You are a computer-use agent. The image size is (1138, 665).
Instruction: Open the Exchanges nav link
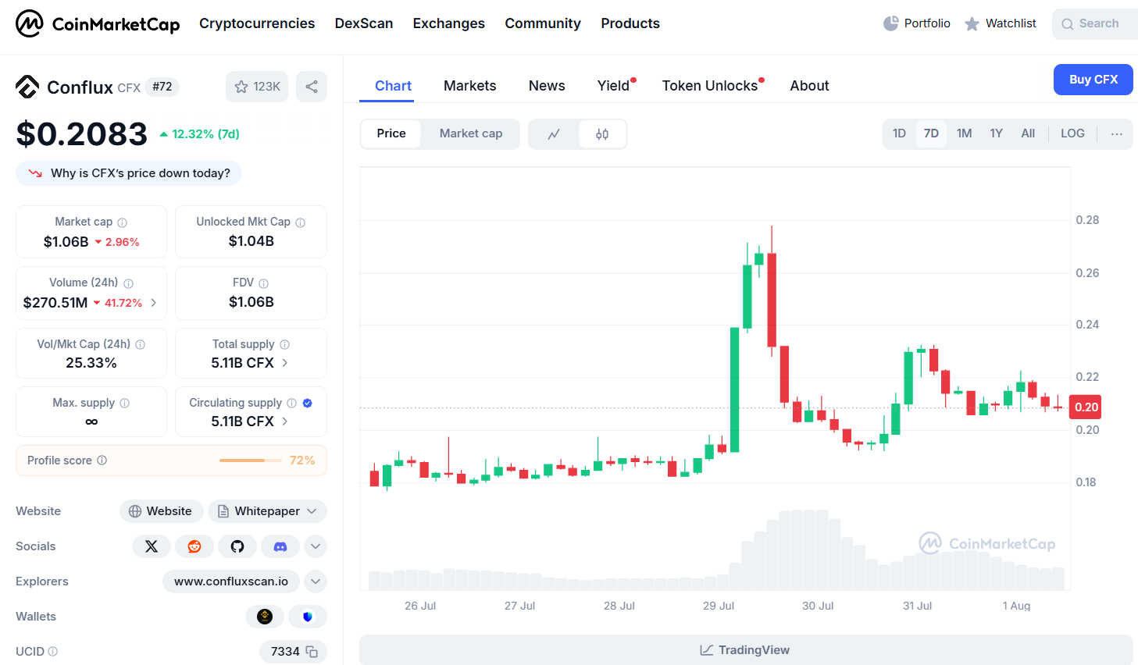tap(449, 23)
